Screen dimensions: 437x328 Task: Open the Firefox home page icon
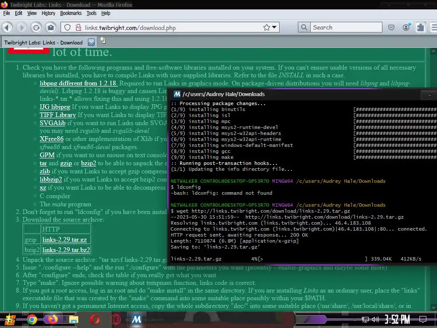coord(51,27)
